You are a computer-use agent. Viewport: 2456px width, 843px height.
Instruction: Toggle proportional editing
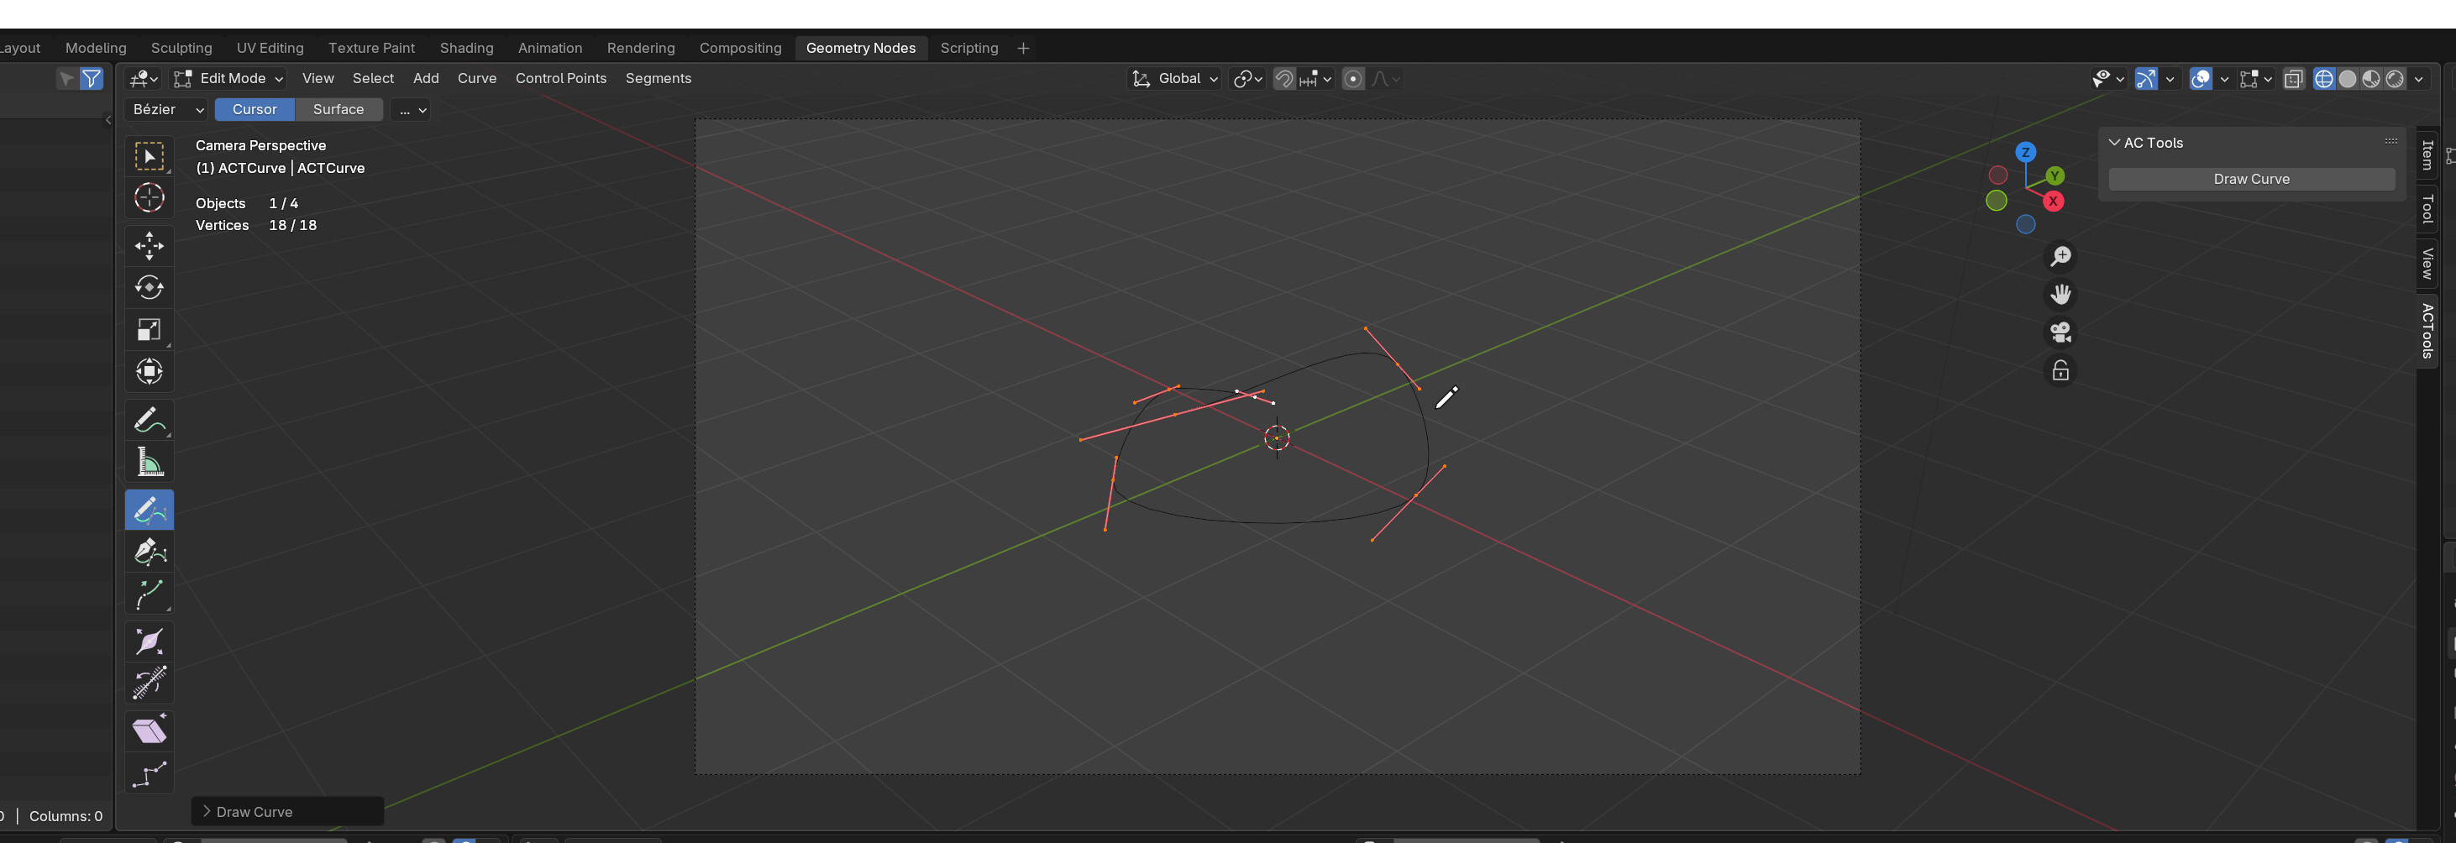(x=1353, y=79)
